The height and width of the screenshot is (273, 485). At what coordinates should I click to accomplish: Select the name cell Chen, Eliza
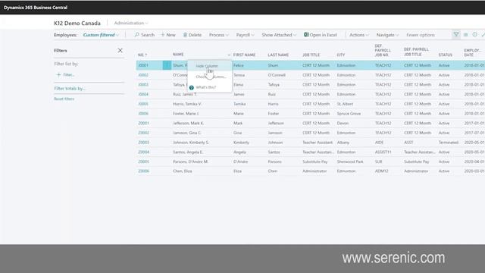pos(182,171)
